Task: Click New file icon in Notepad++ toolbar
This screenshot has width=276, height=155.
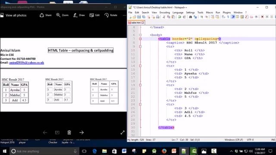Action: pyautogui.click(x=130, y=17)
